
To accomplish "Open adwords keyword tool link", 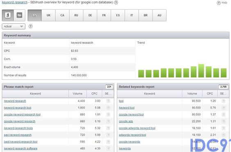I will 133,135.
